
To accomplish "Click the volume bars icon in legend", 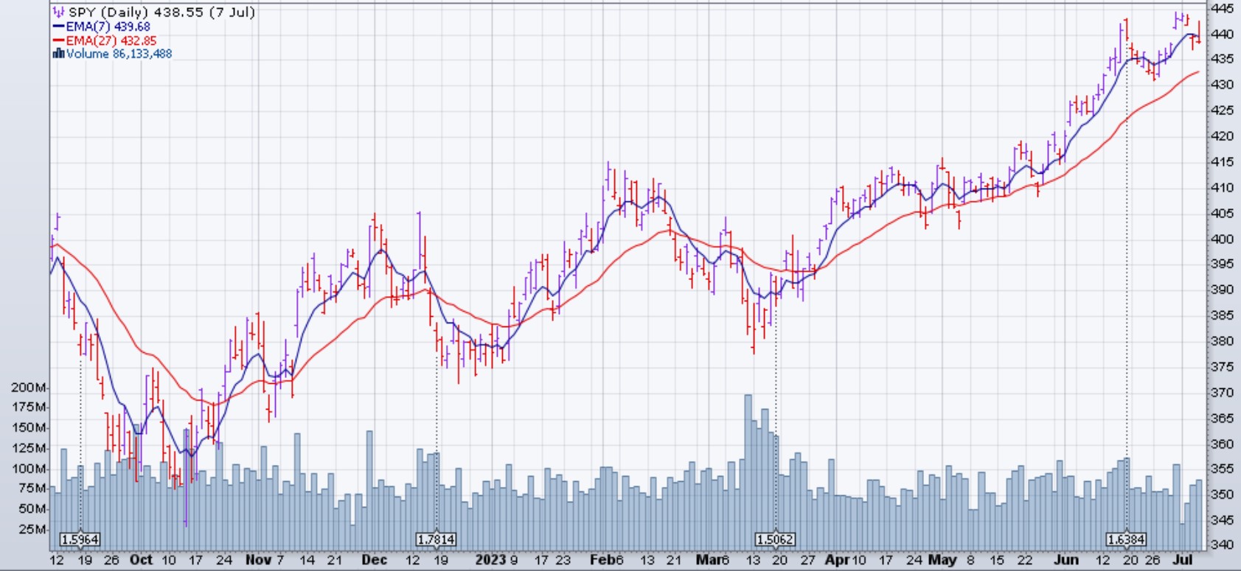I will point(58,54).
